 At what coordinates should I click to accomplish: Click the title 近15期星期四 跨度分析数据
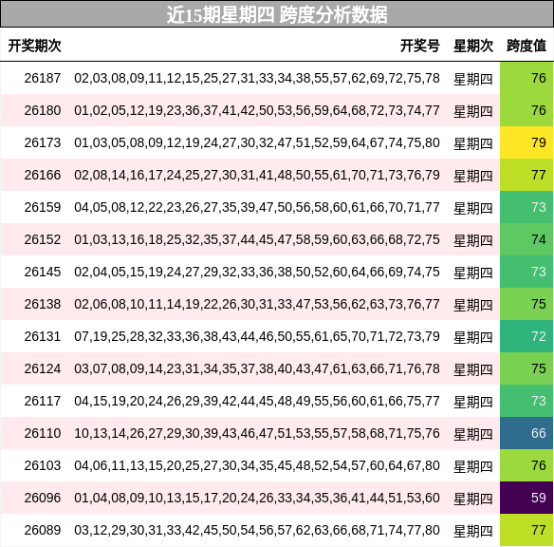point(277,14)
